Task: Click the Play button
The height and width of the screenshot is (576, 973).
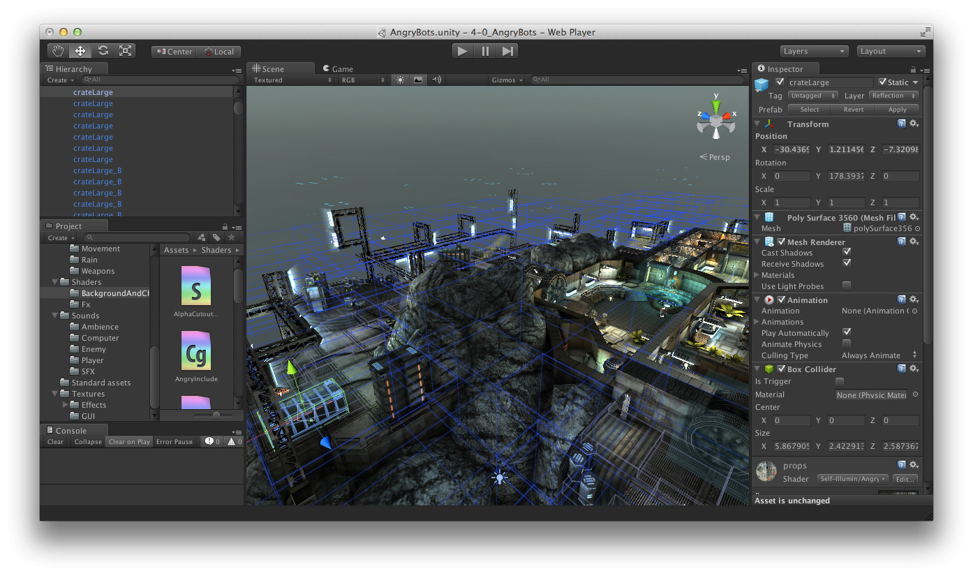Action: coord(462,51)
